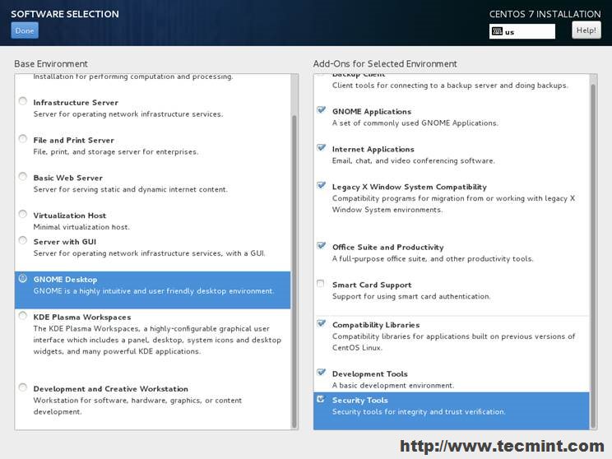Select the Infrastructure Server radio button
This screenshot has width=612, height=459.
(23, 101)
